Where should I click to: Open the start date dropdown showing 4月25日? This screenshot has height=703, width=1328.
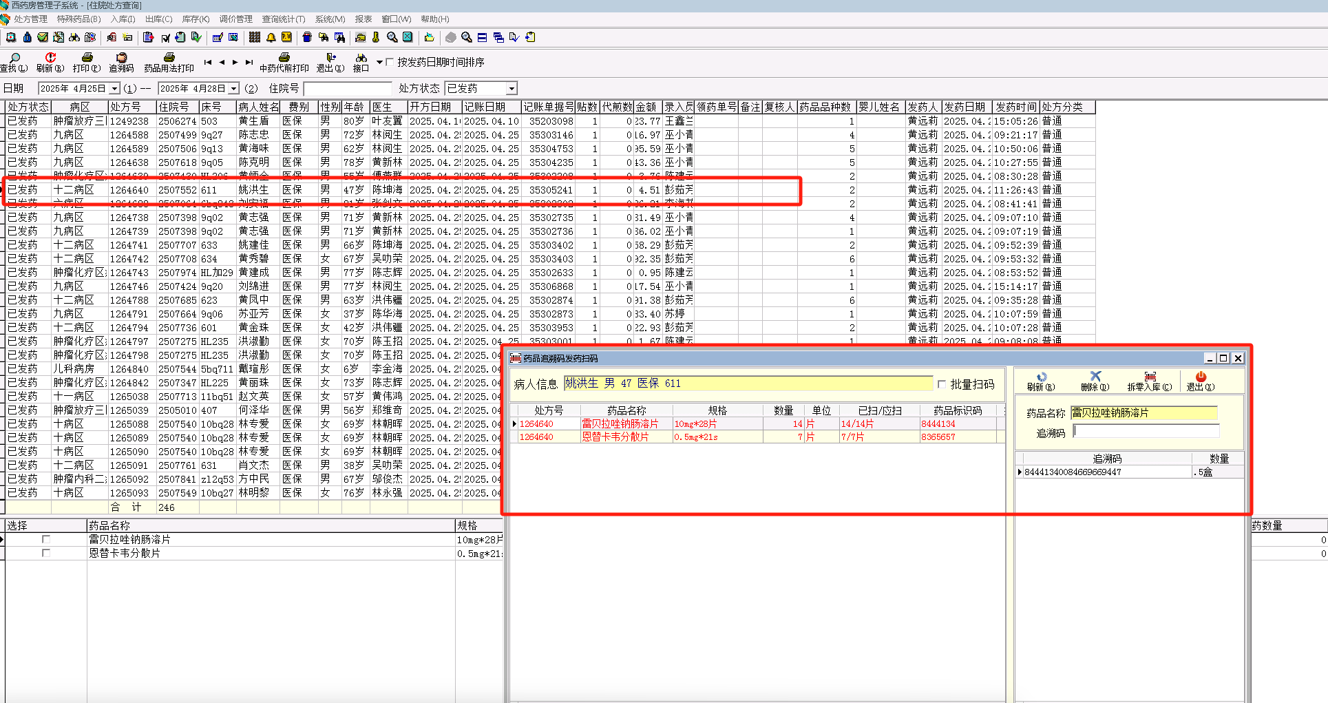tap(114, 89)
